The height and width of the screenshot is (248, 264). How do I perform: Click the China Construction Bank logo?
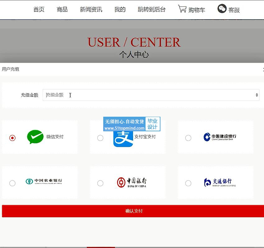[x=220, y=137]
